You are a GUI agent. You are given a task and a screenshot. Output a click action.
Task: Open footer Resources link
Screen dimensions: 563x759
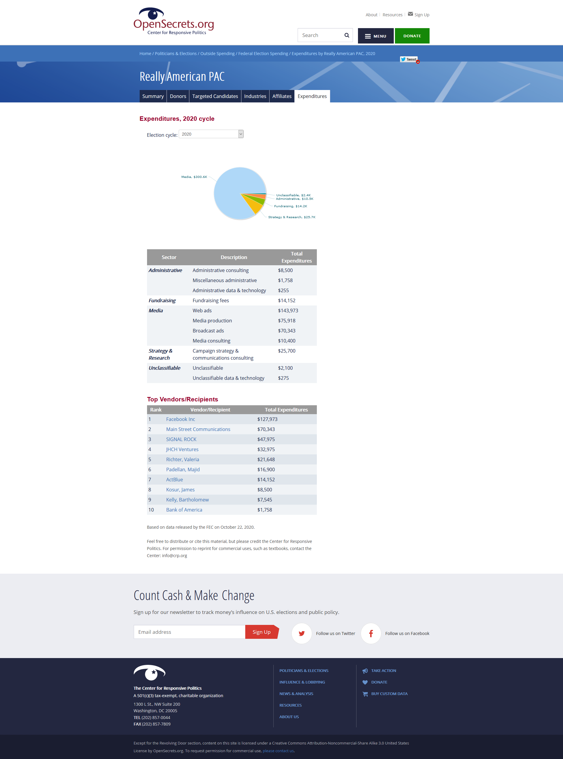[x=290, y=705]
